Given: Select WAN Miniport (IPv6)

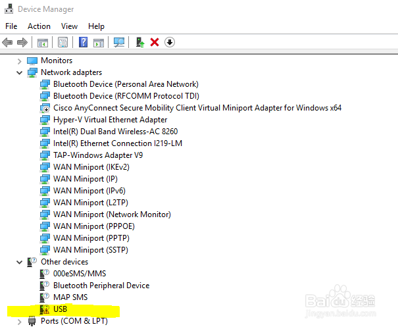Looking at the screenshot, I should (89, 191).
